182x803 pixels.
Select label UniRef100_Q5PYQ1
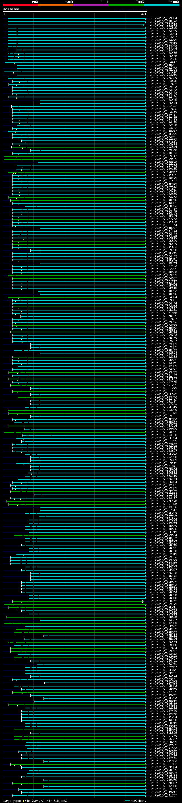[x=163, y=673]
